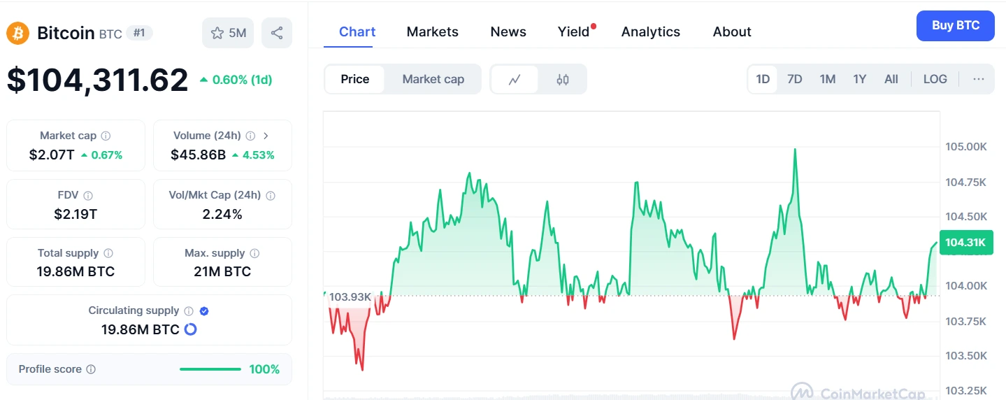The width and height of the screenshot is (1006, 400).
Task: Toggle chart to Price view
Action: pos(355,79)
